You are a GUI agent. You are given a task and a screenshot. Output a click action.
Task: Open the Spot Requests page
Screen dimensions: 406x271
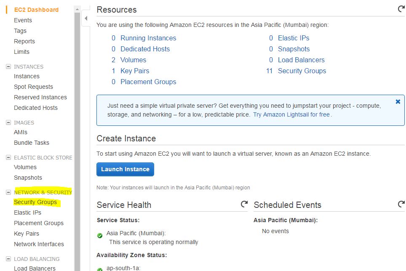pos(33,87)
